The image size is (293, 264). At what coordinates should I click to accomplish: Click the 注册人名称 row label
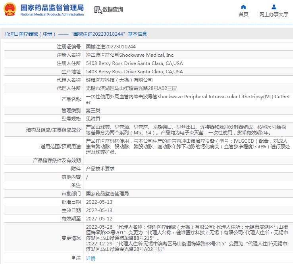pos(69,55)
